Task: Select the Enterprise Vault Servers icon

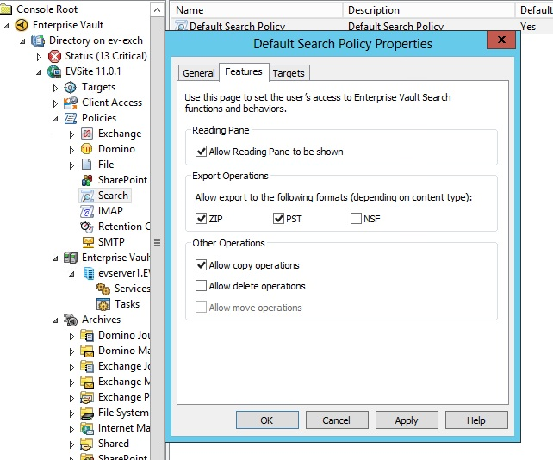Action: [x=70, y=258]
